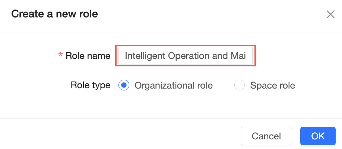Screen dimensions: 342x149
Task: Focus the text box containing 'Intelligent Operation'
Action: coord(186,56)
